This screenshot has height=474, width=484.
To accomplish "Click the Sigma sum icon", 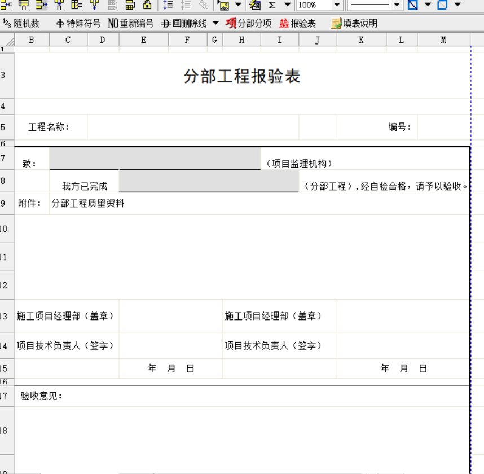I will (x=272, y=5).
